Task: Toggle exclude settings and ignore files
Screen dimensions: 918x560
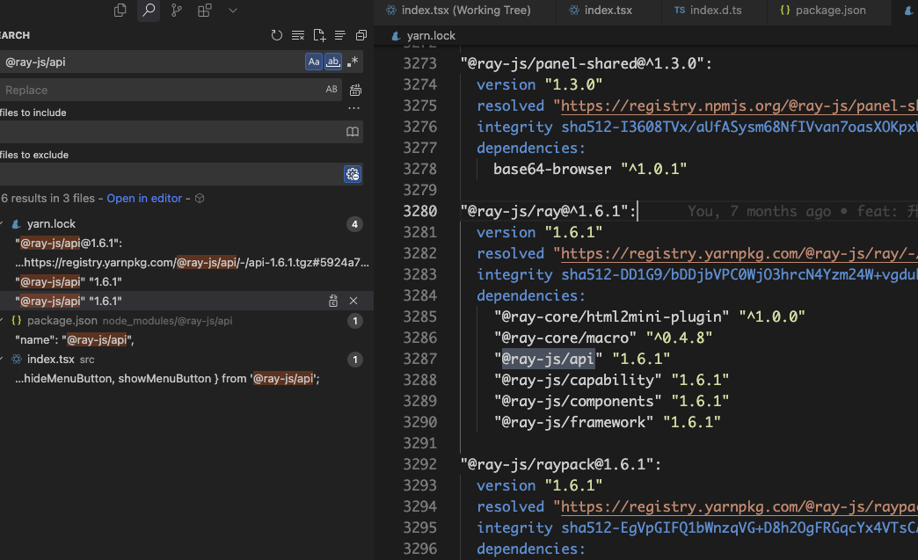Action: [x=353, y=174]
